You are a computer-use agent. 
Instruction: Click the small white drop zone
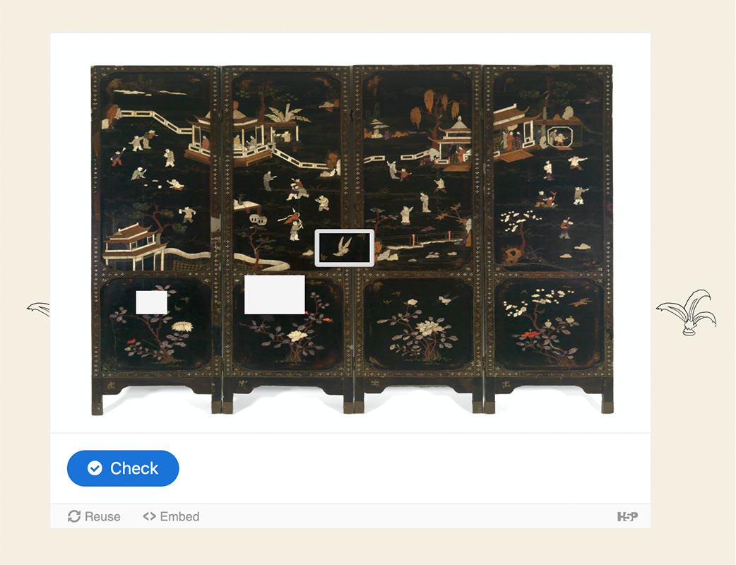151,302
